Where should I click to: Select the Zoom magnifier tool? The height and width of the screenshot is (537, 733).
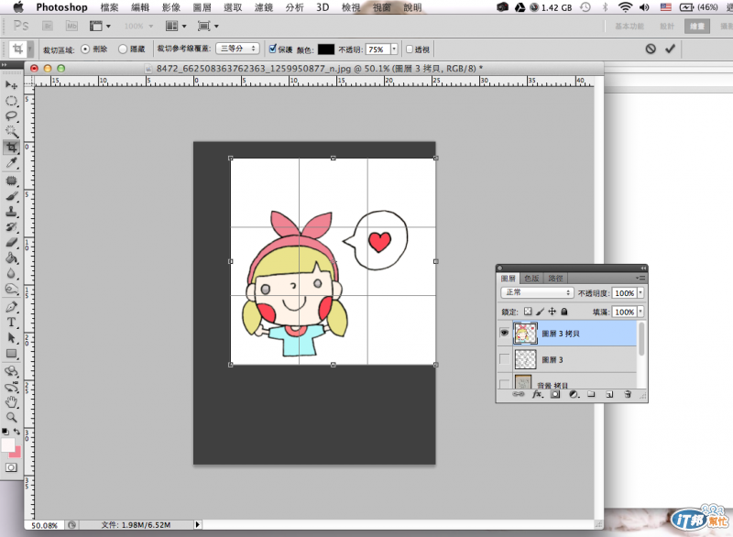click(x=12, y=417)
